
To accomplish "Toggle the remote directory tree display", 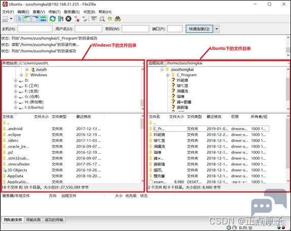I will pyautogui.click(x=35, y=19).
